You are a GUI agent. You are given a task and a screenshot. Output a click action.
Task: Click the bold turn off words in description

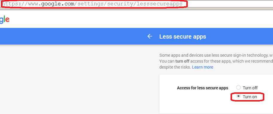pos(182,61)
